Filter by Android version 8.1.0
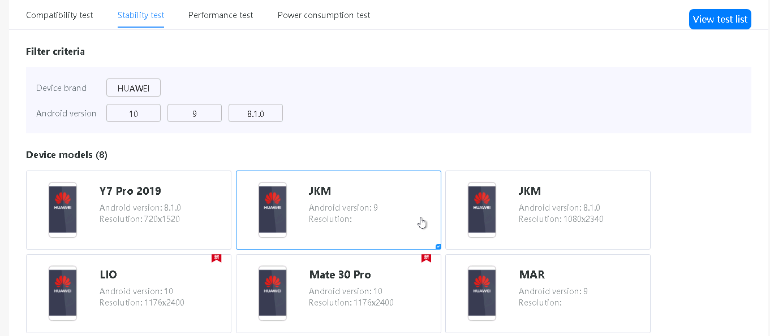The image size is (770, 336). click(256, 113)
